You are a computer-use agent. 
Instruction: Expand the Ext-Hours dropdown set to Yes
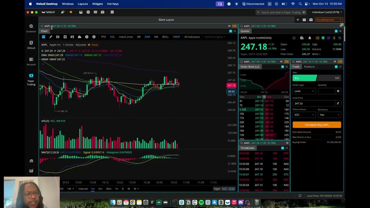point(329,115)
